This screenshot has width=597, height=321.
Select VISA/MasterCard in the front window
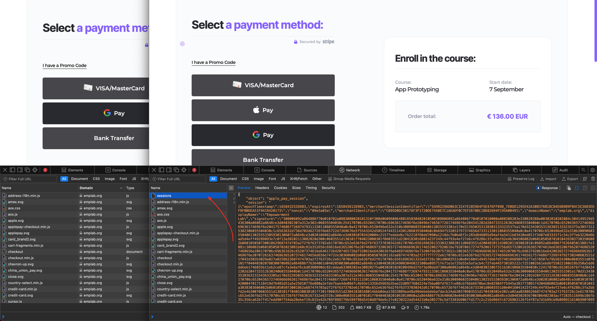pyautogui.click(x=263, y=85)
